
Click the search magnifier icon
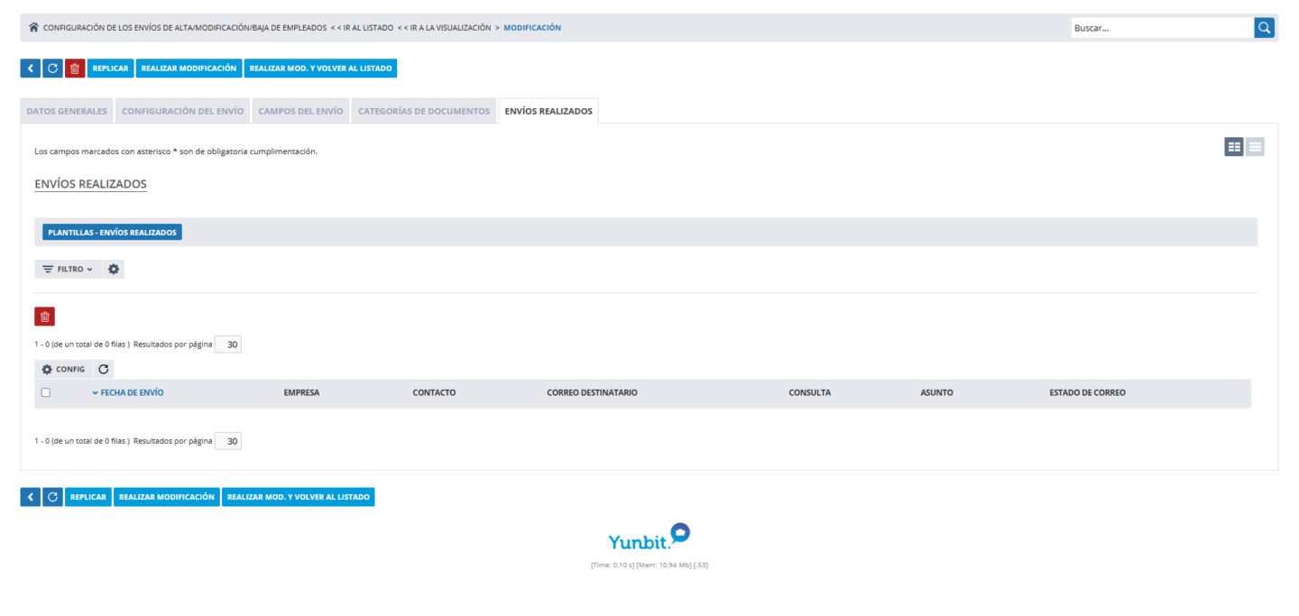tap(1264, 28)
